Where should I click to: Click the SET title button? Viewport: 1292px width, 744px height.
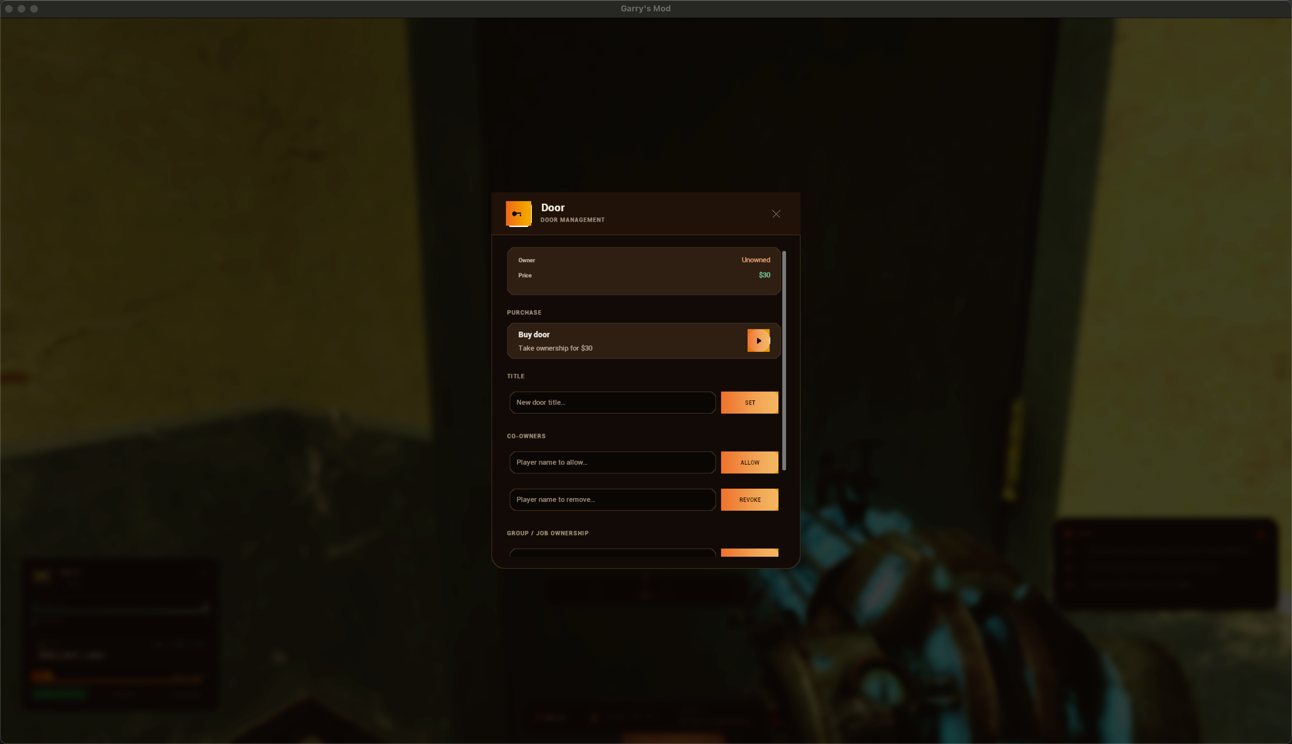pyautogui.click(x=749, y=403)
